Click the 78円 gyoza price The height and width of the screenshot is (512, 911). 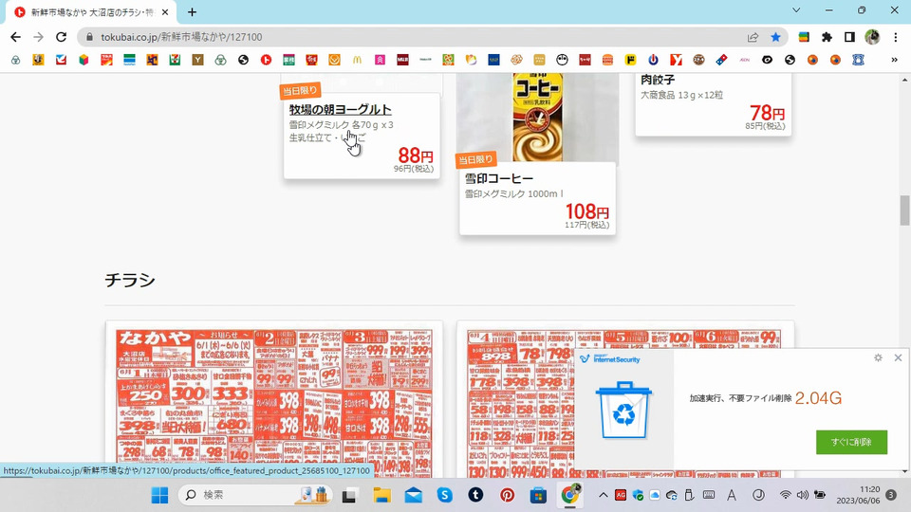[x=767, y=113]
